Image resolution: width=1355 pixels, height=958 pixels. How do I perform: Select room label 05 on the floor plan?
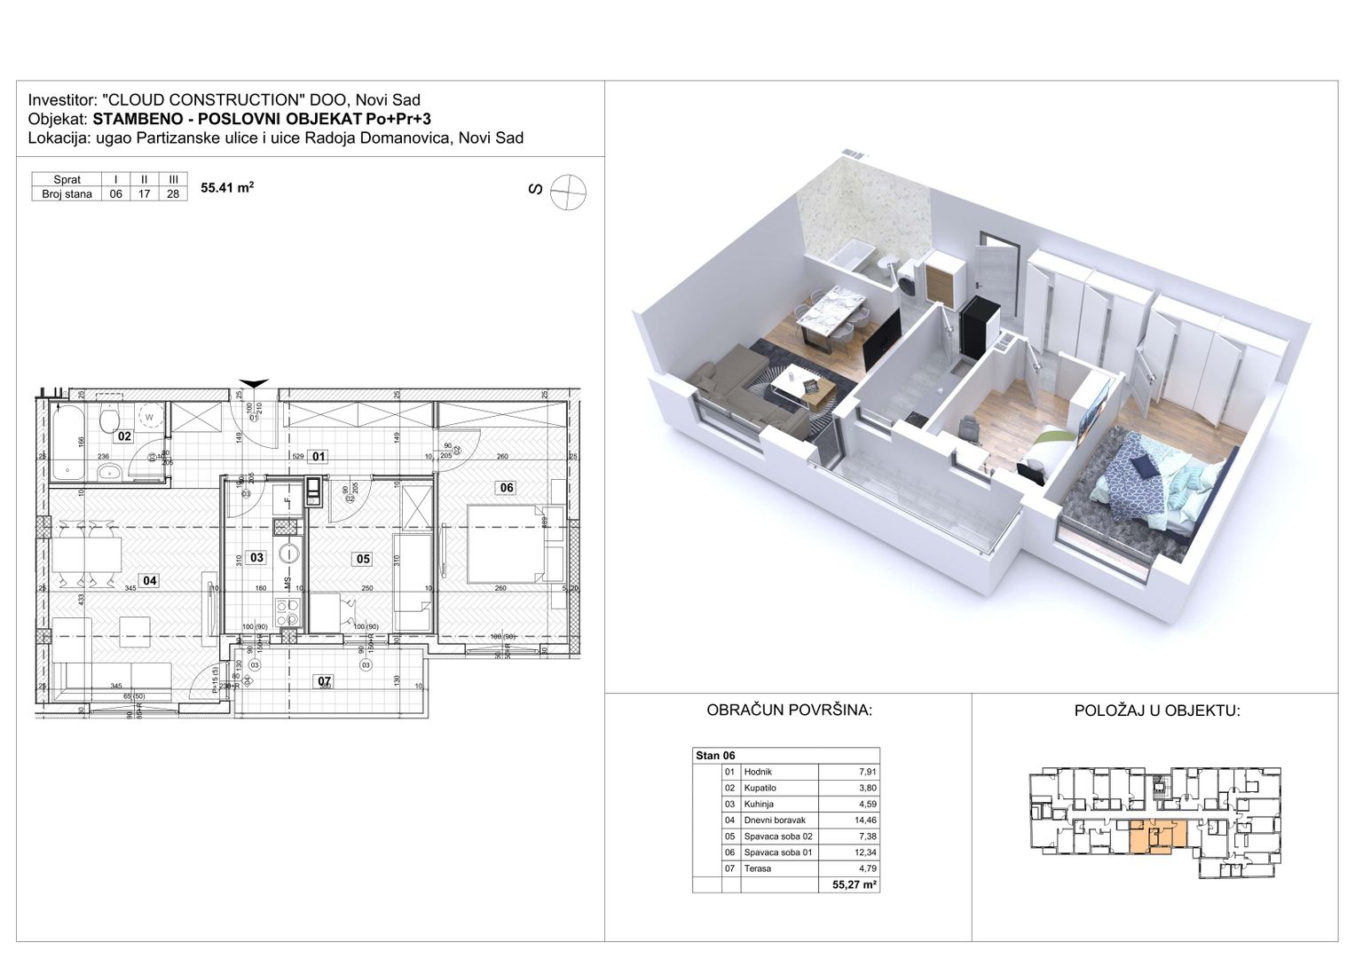tap(363, 559)
